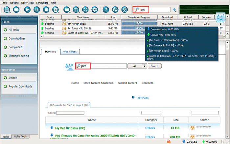This screenshot has width=230, height=144.
Task: Click the orange lock icon in status bar
Action: point(169,141)
